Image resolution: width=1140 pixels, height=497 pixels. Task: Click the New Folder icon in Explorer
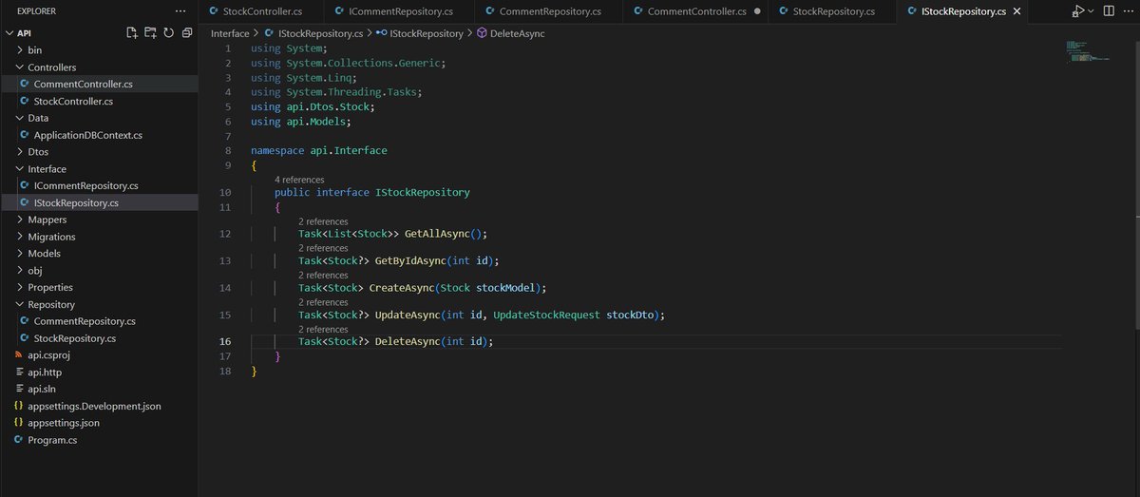point(150,32)
